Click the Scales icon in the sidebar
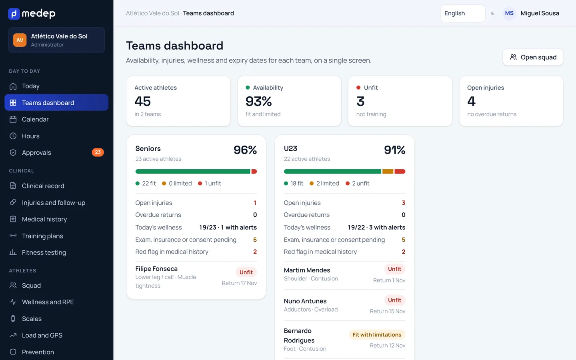 pyautogui.click(x=13, y=319)
